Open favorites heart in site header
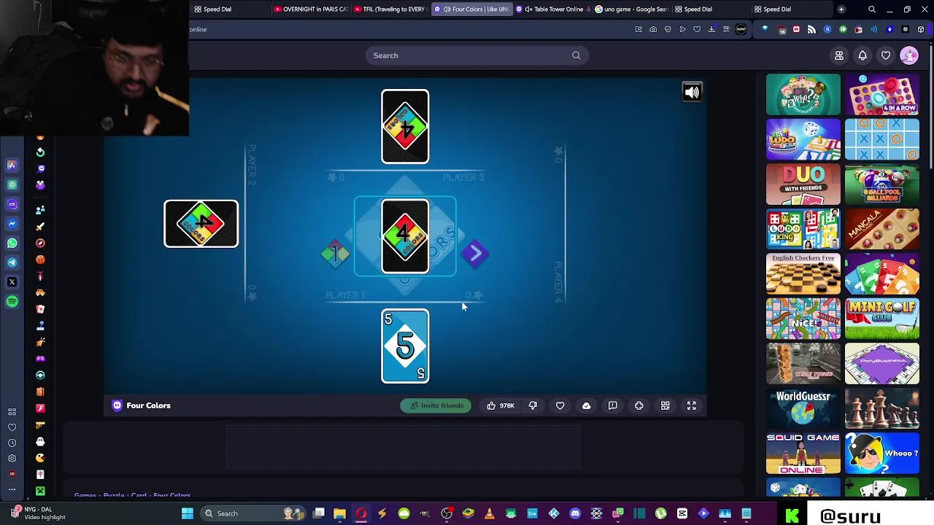This screenshot has width=934, height=525. point(886,55)
